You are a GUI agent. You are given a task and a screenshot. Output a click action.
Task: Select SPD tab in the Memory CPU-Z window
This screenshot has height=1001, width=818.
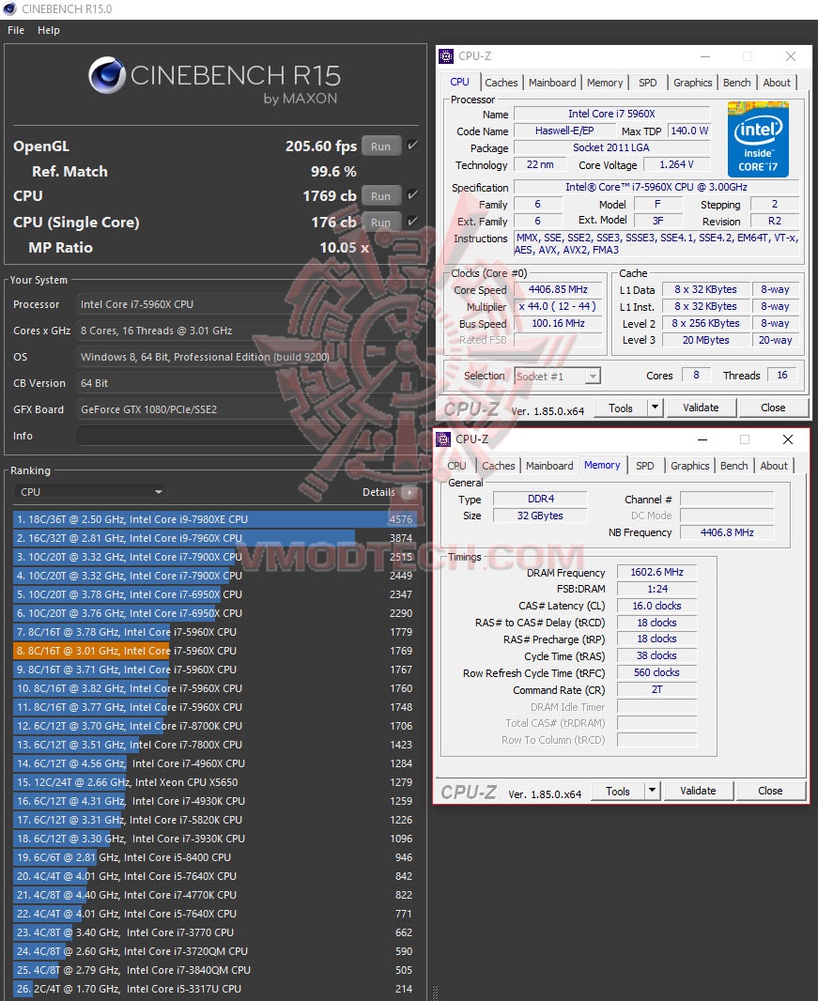tap(645, 466)
